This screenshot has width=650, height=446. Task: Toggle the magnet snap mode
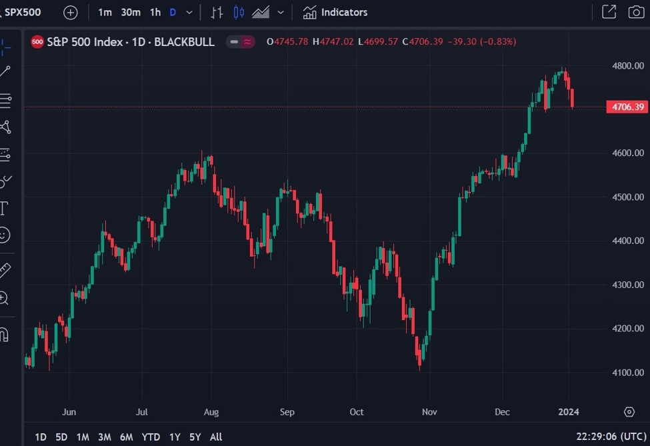pos(4,333)
